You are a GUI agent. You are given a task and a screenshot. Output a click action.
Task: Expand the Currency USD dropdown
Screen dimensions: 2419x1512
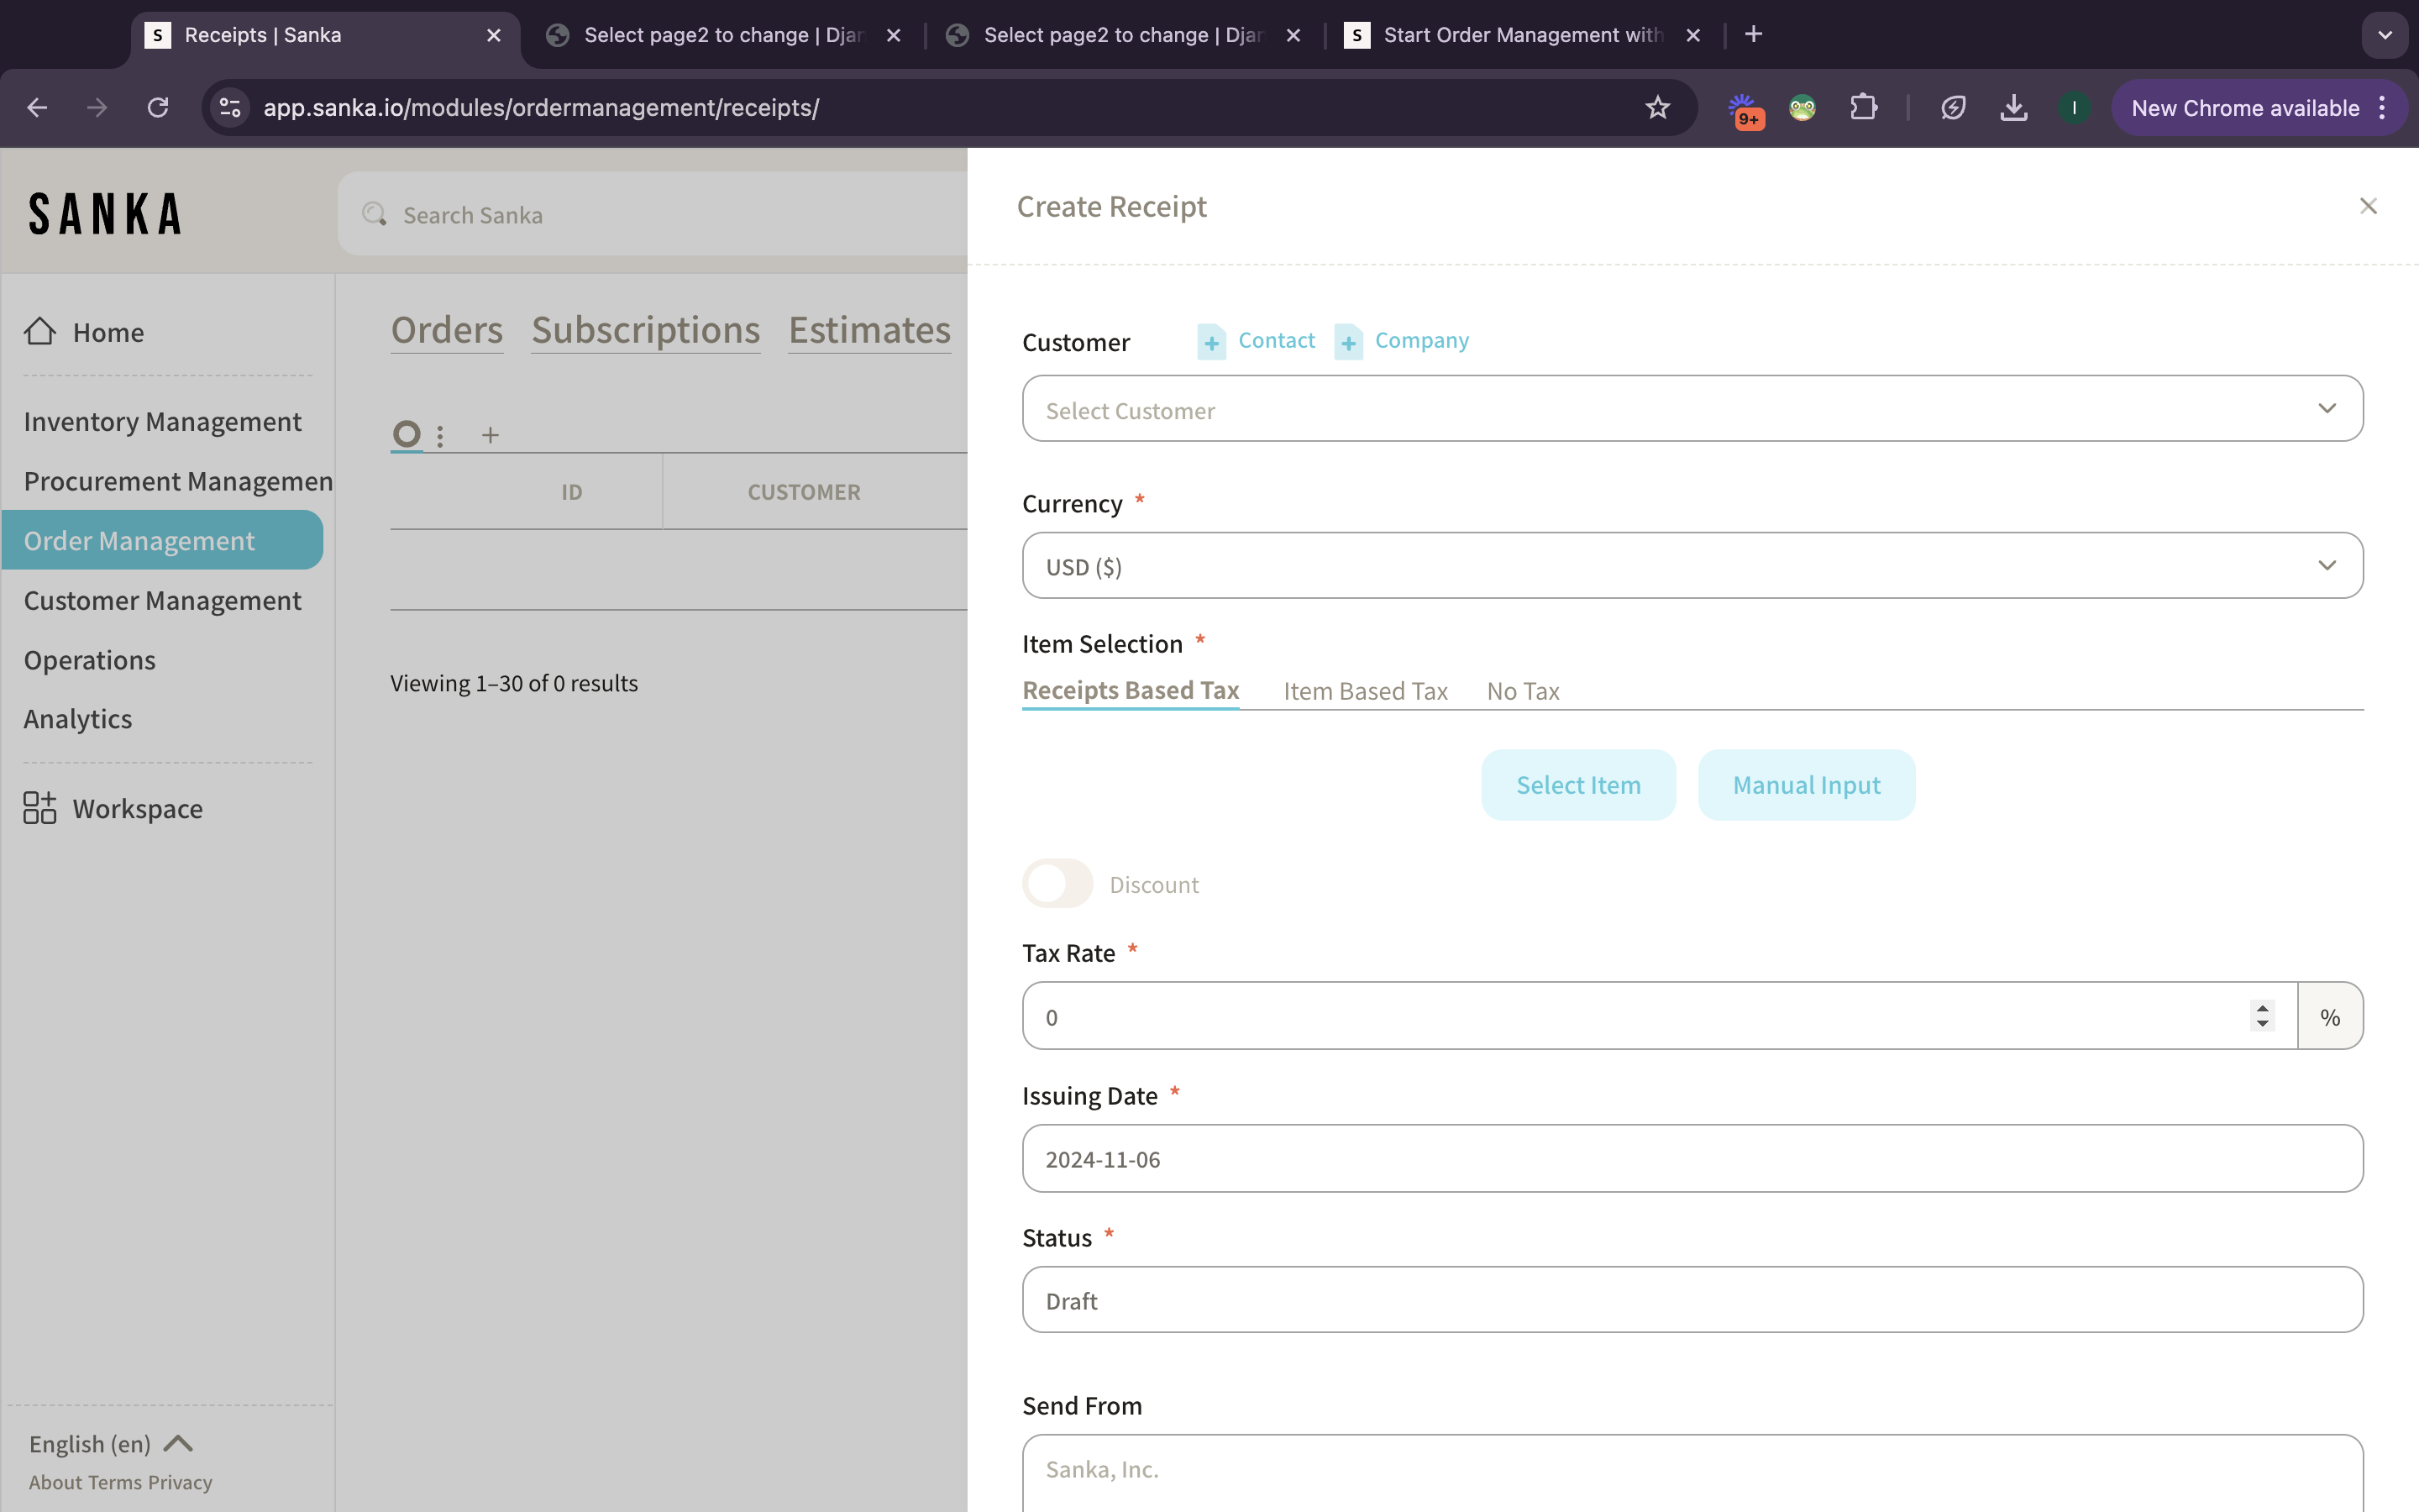pyautogui.click(x=1692, y=566)
